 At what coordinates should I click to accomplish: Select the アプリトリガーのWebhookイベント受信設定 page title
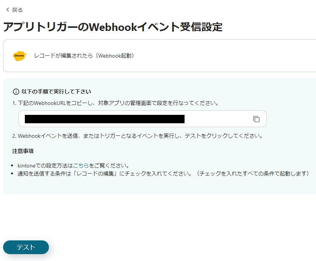(x=113, y=27)
